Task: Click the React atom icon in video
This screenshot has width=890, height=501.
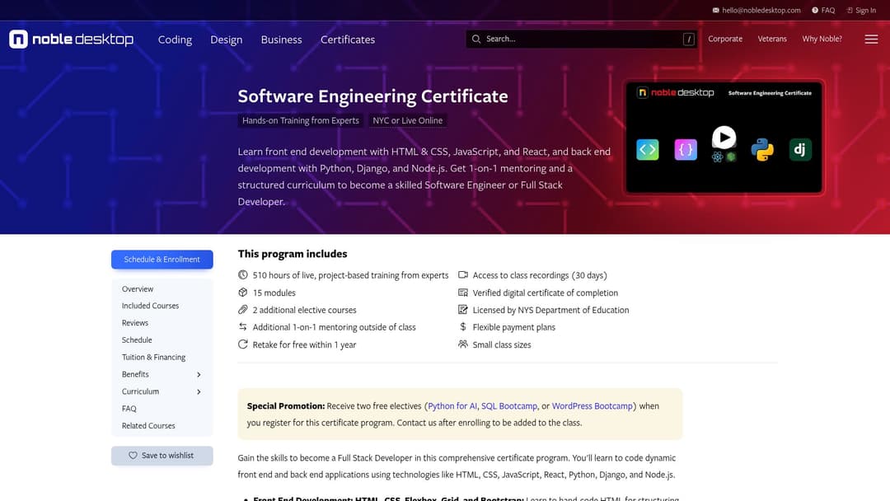Action: 718,157
